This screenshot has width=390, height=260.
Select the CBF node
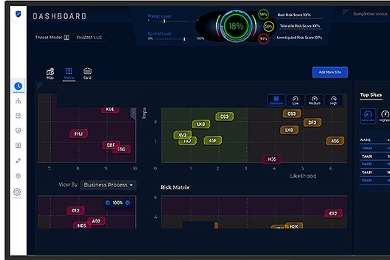[111, 145]
